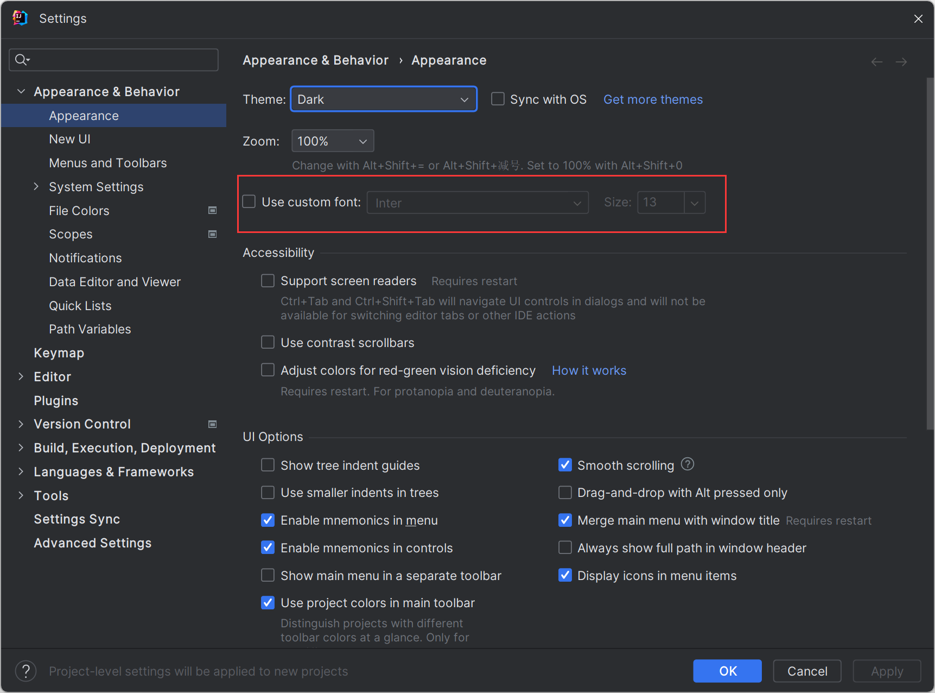Viewport: 935px width, 693px height.
Task: Open the Inter font dropdown
Action: point(478,203)
